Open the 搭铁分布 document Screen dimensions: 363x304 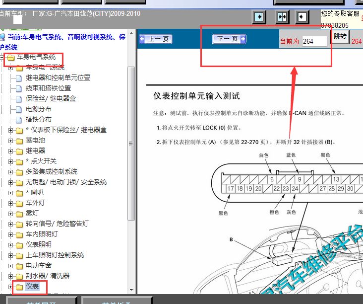pos(38,119)
